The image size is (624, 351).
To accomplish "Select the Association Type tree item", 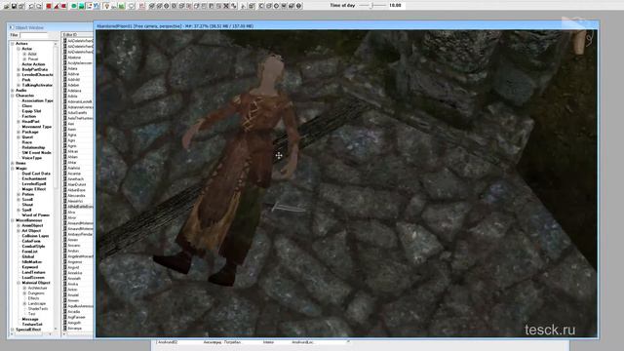I will point(37,100).
